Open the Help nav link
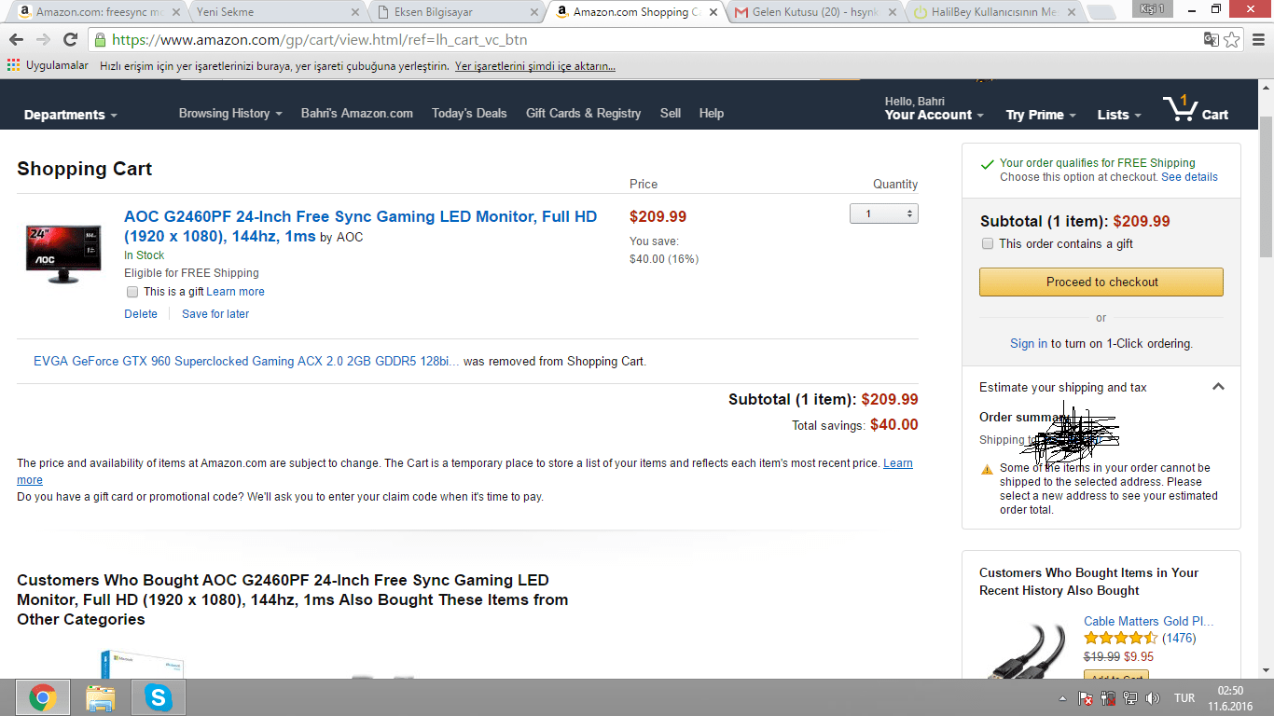1274x716 pixels. (712, 113)
